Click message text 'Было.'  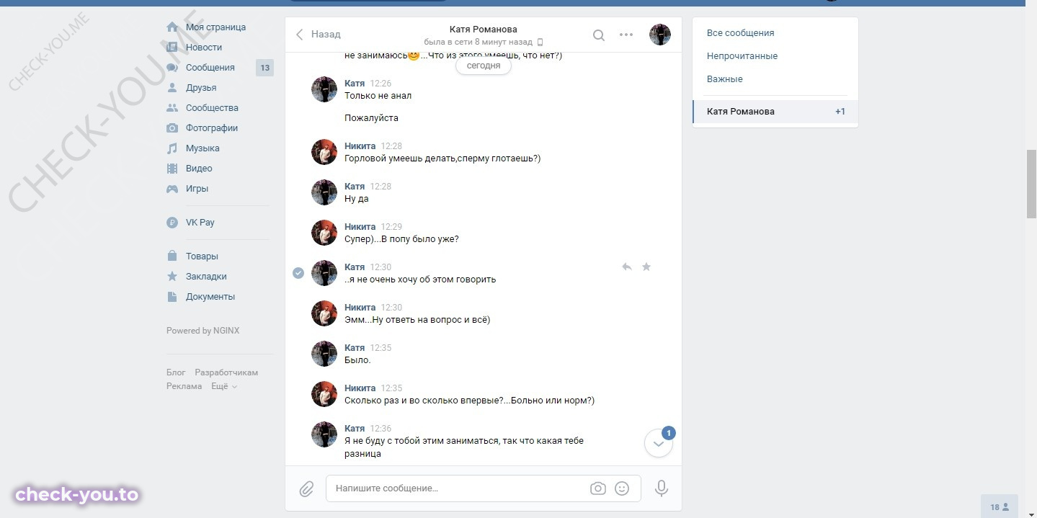point(357,360)
